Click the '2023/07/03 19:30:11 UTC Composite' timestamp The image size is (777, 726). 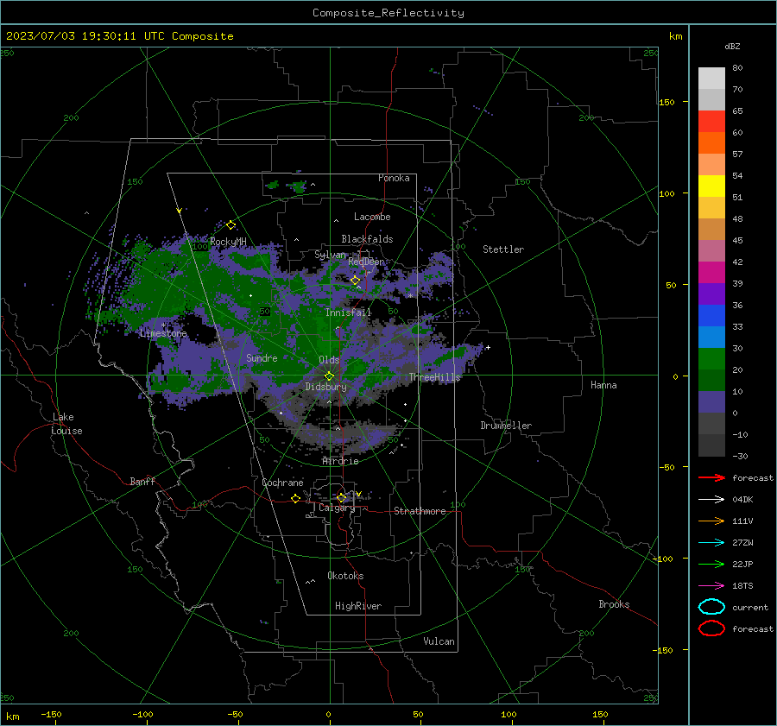pyautogui.click(x=119, y=36)
